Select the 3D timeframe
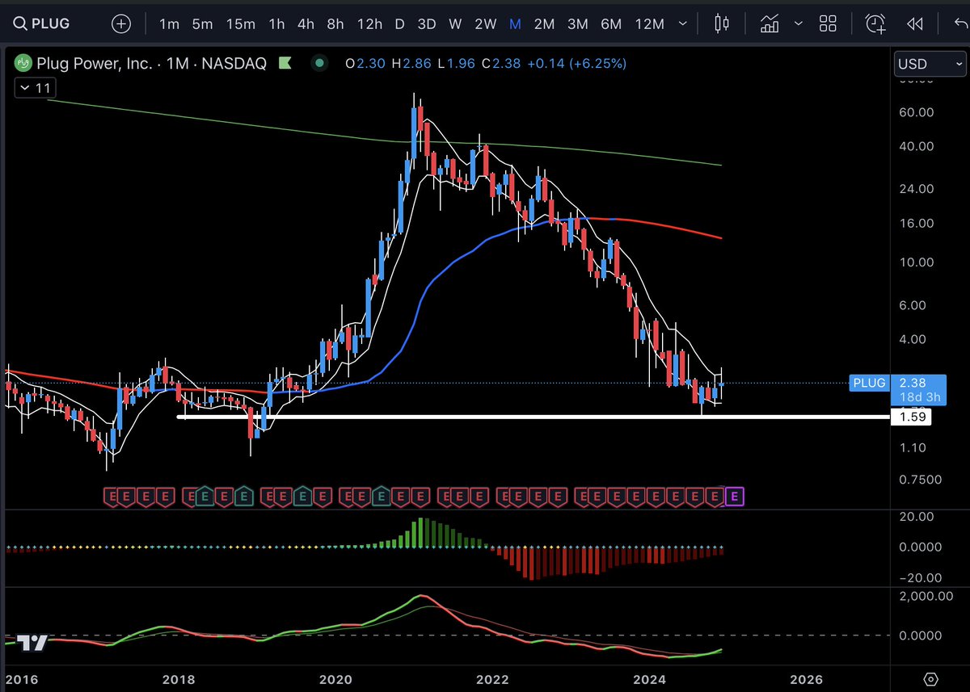The image size is (970, 692). pyautogui.click(x=427, y=23)
